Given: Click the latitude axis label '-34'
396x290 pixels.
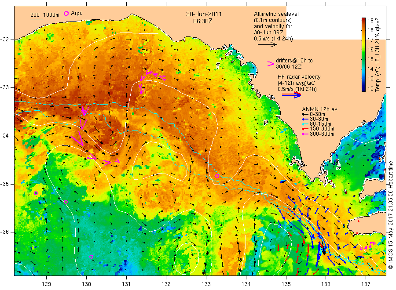Looking at the screenshot, I should click(x=4, y=136).
